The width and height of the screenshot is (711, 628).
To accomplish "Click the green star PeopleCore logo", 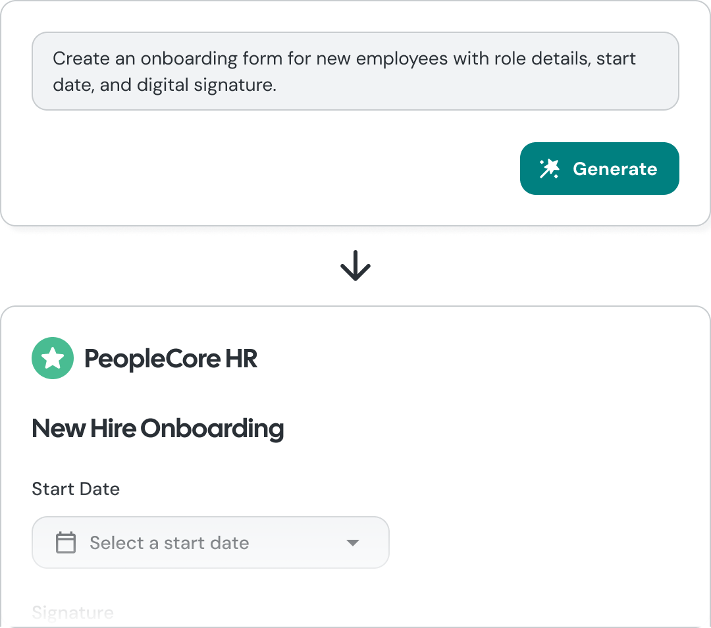I will (53, 358).
